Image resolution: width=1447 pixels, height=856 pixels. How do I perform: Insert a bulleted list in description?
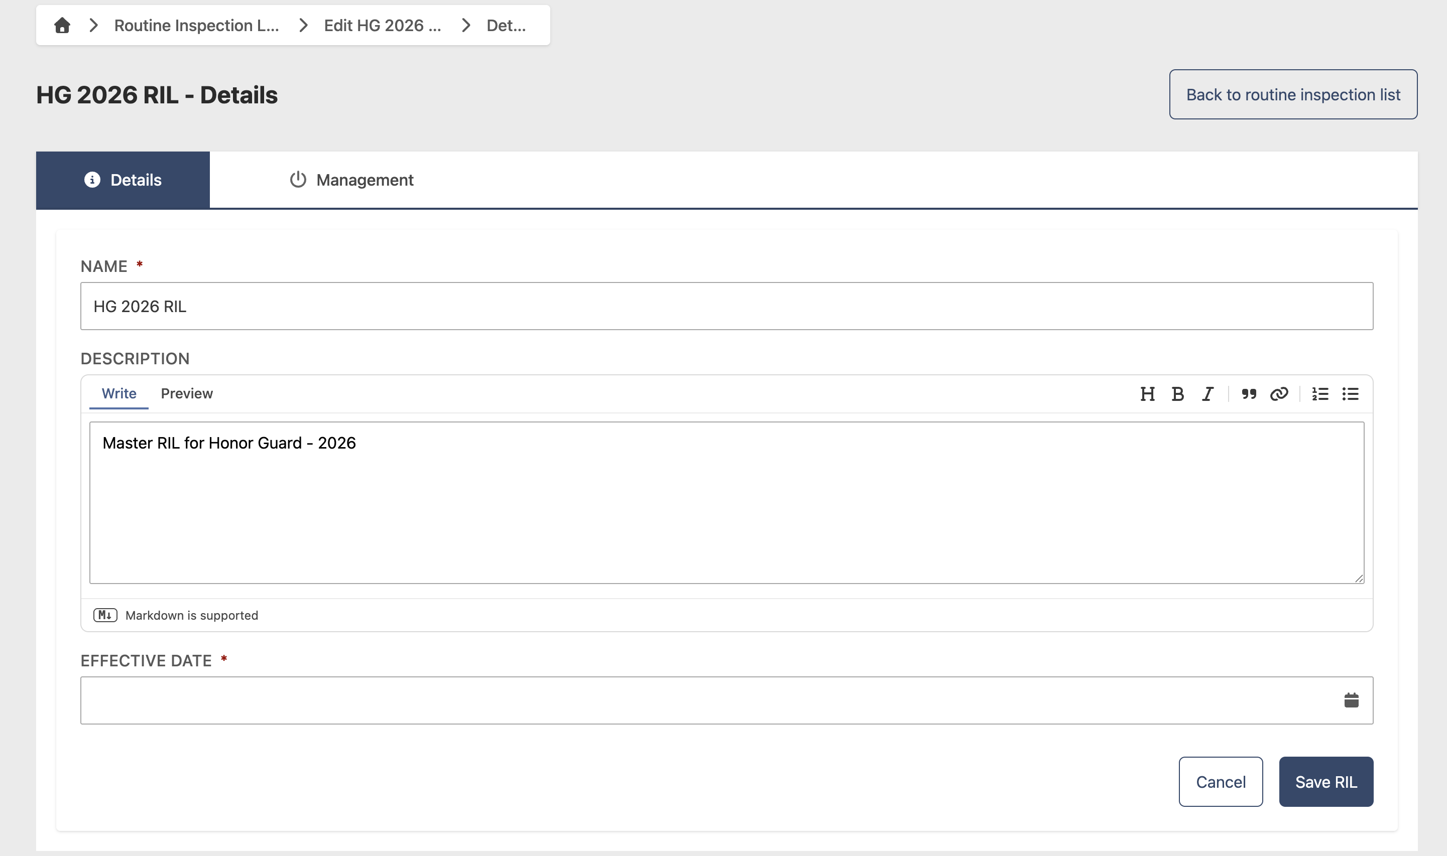(1350, 394)
